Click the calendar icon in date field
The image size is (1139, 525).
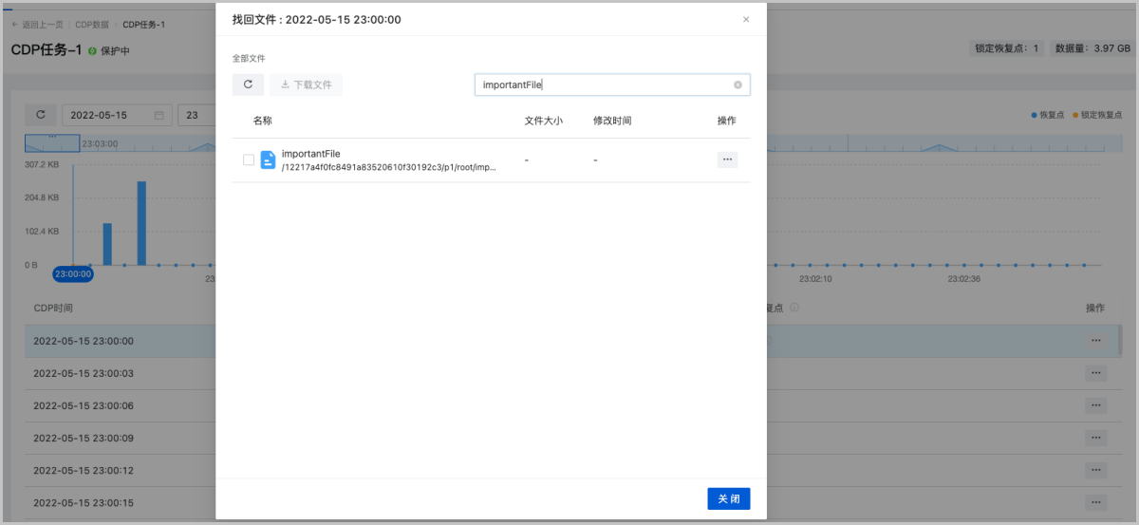[159, 115]
